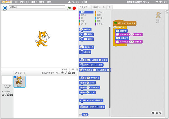Click the blocks palette vertical scrollbar
The height and width of the screenshot is (119, 169).
click(x=110, y=67)
